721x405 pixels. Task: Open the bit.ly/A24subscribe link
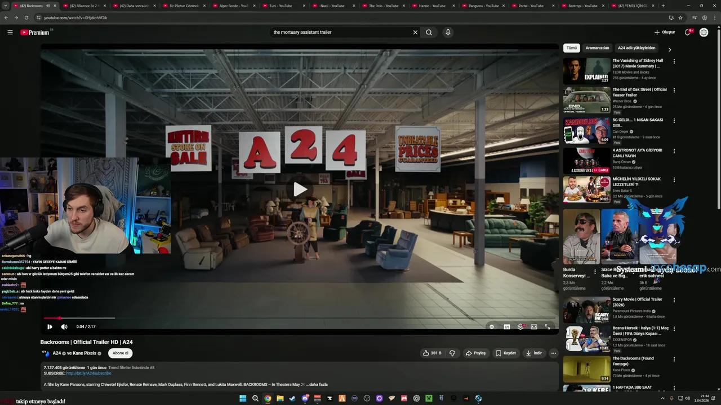pos(88,373)
